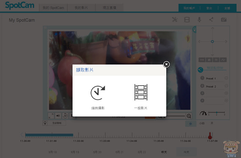
Task: Open 我的帳戶 account link
Action: click(189, 8)
